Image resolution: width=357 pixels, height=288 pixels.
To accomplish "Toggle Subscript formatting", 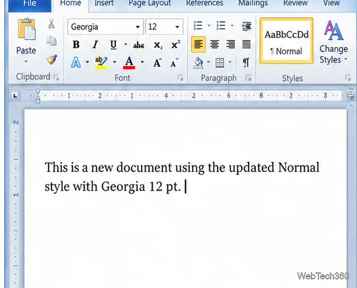I will tap(158, 45).
